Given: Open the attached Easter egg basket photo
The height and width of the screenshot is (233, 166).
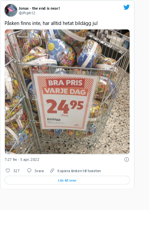Looking at the screenshot, I should [67, 92].
